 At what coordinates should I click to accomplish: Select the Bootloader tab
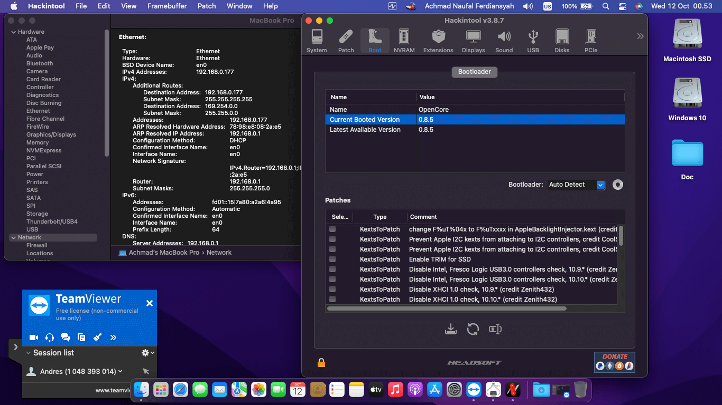[475, 72]
